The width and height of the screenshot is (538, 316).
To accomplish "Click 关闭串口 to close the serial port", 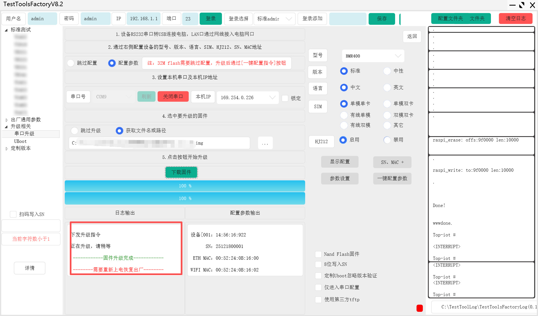I will click(173, 96).
